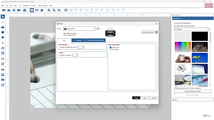Open the Printer selection dropdown
The width and height of the screenshot is (214, 120).
(x=95, y=29)
